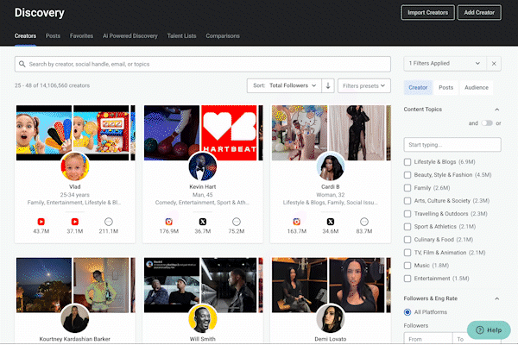Check the Entertainment topic checkbox
This screenshot has height=345, width=518.
(407, 279)
